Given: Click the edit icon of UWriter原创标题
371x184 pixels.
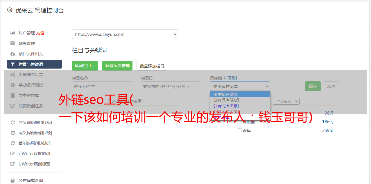Looking at the screenshot, I should point(13,164).
